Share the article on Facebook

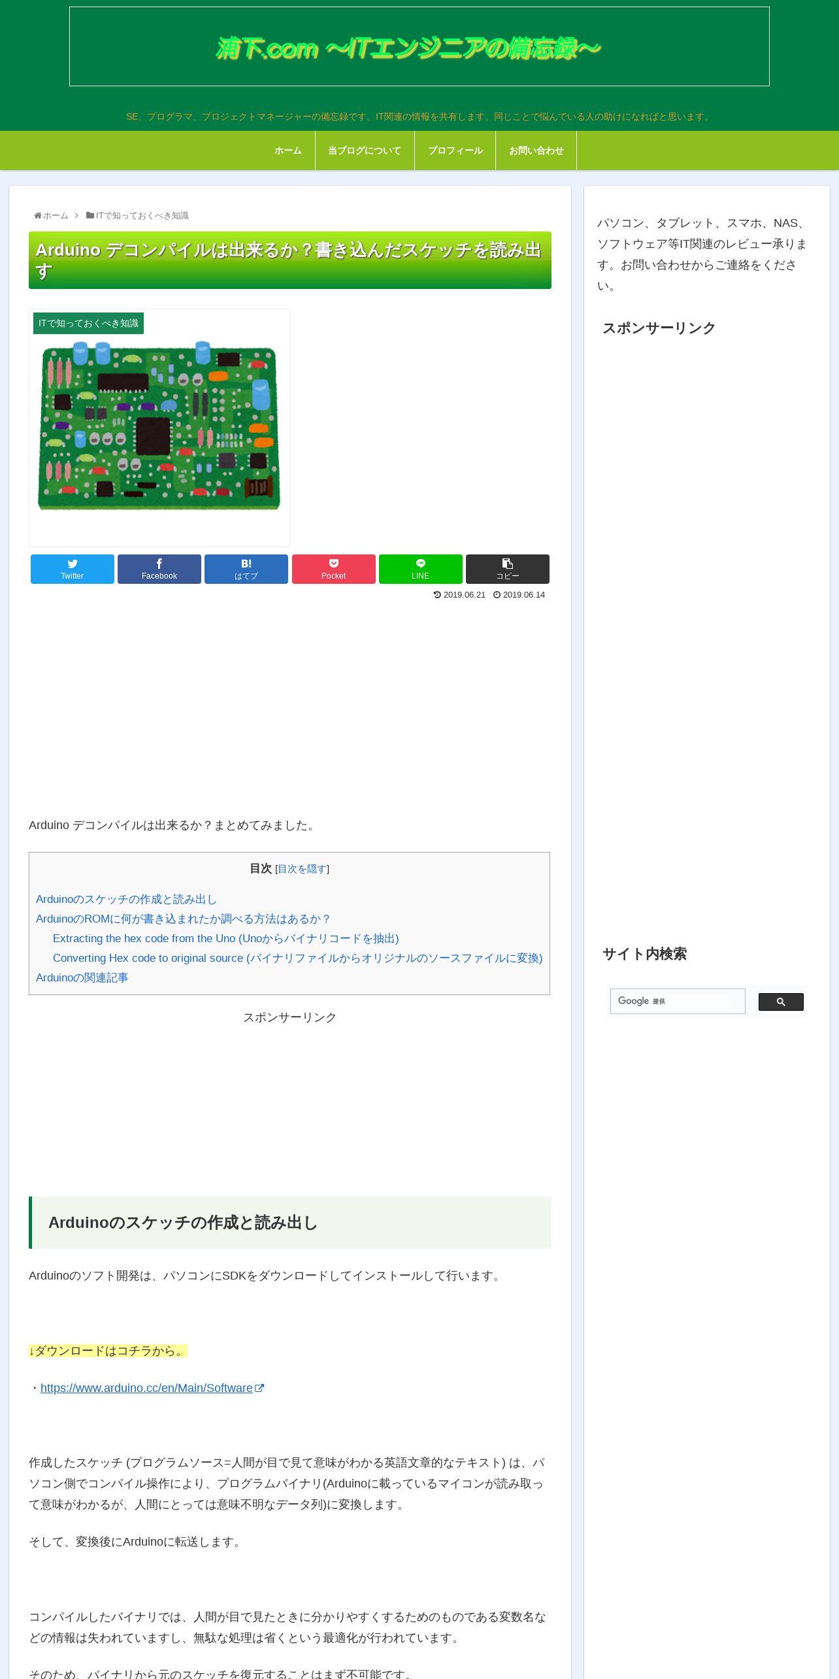pyautogui.click(x=159, y=569)
